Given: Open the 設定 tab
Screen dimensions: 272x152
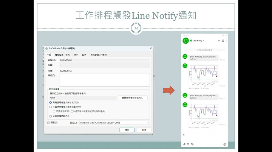Looking at the screenshot, I should 84,55.
